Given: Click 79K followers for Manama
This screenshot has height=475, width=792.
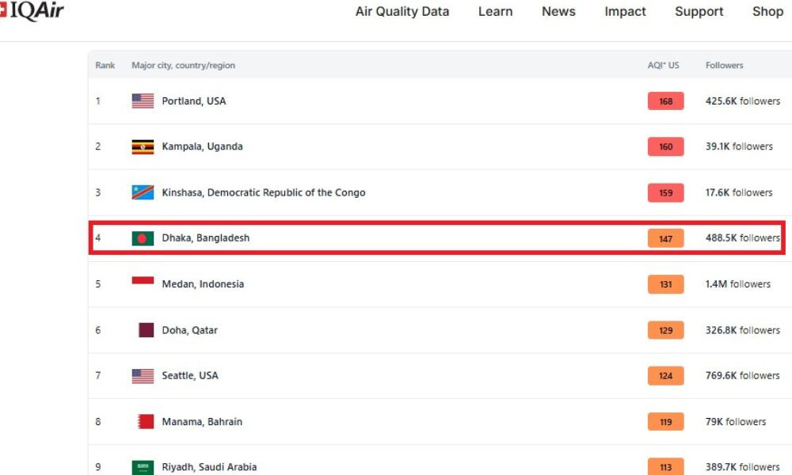Looking at the screenshot, I should pos(736,421).
